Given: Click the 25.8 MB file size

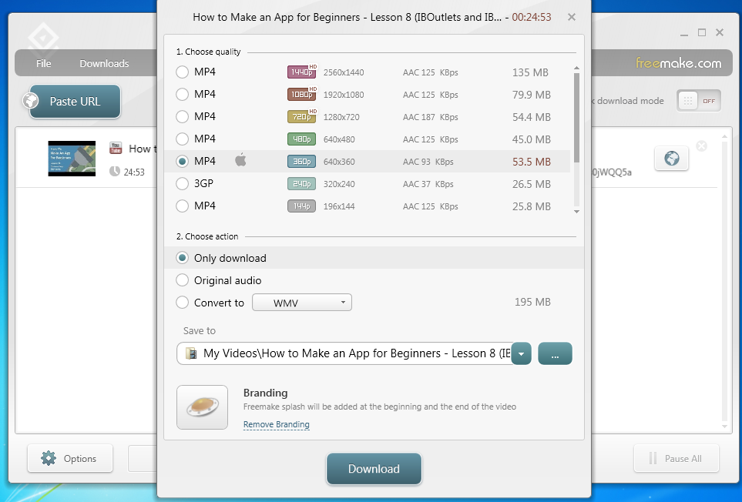Looking at the screenshot, I should (x=532, y=206).
